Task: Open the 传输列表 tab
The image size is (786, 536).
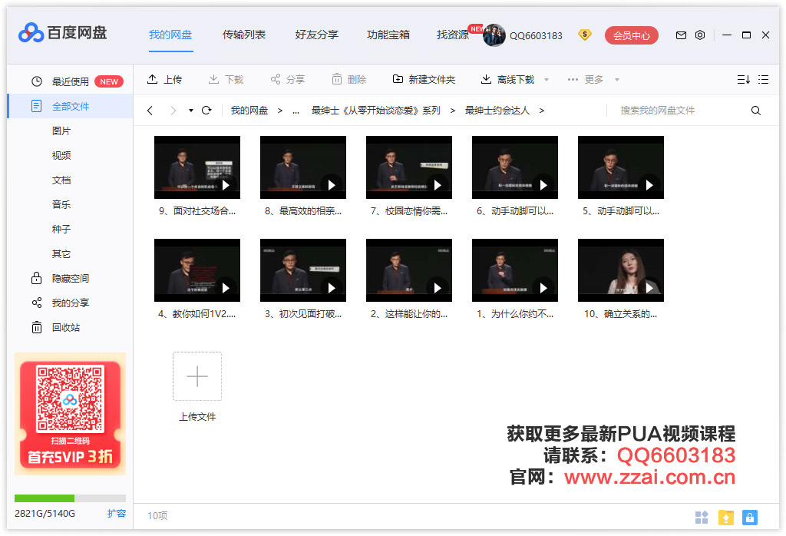Action: [x=243, y=35]
